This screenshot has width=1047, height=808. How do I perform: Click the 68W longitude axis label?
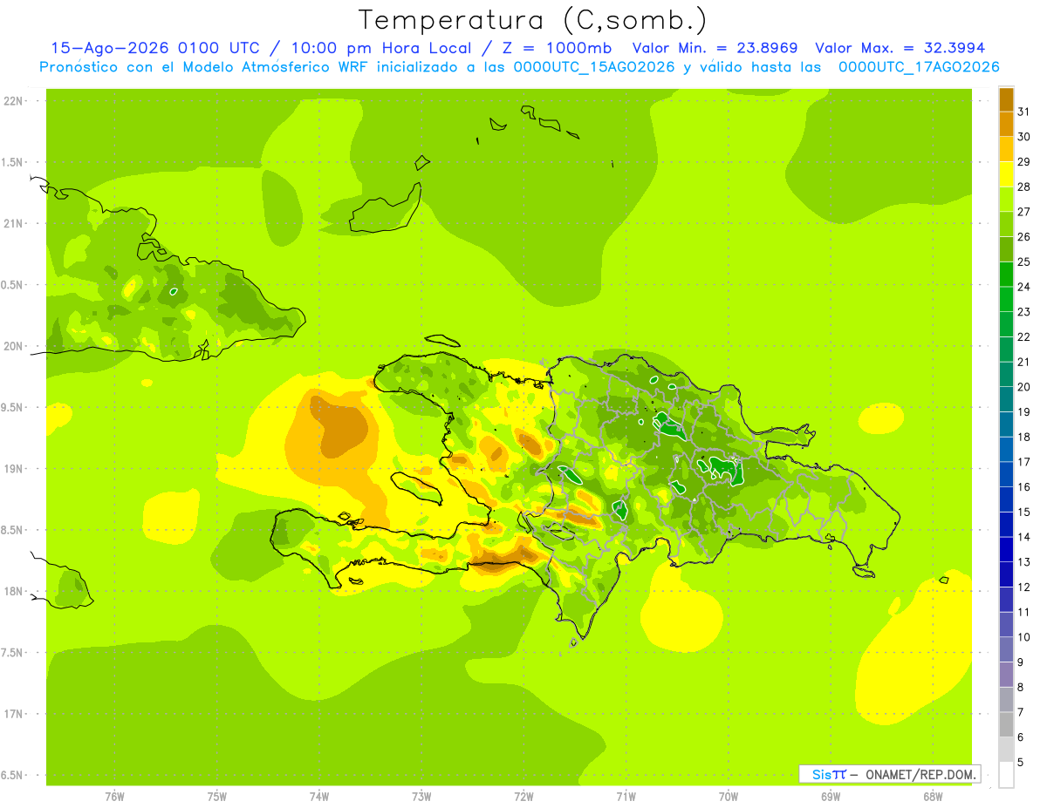coord(932,796)
